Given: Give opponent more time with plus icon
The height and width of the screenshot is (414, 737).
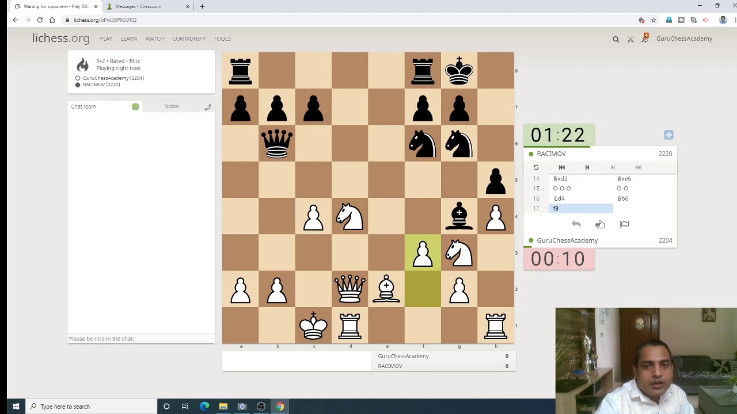Looking at the screenshot, I should pos(668,135).
